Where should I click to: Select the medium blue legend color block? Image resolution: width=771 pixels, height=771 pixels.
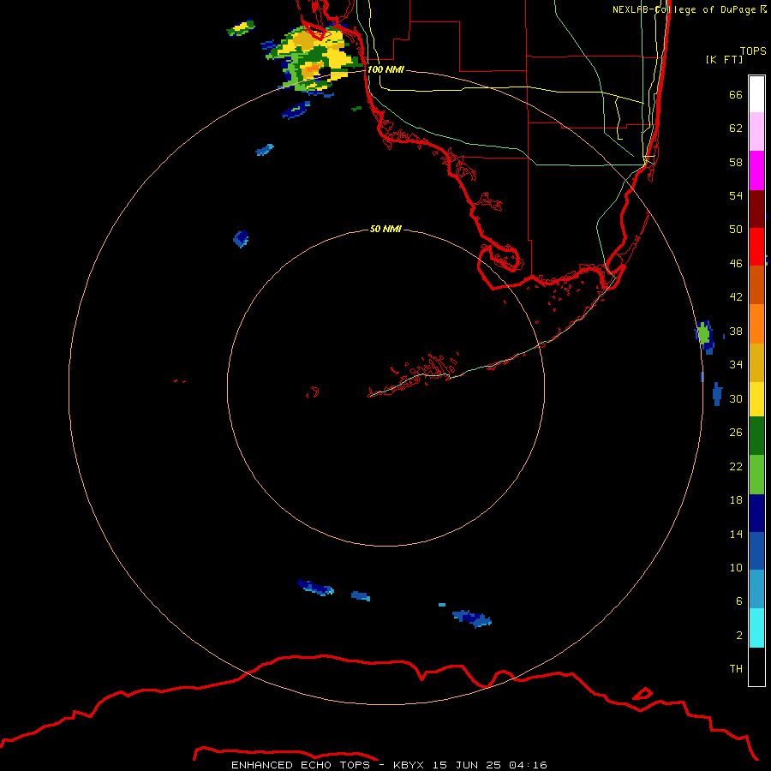[x=756, y=551]
